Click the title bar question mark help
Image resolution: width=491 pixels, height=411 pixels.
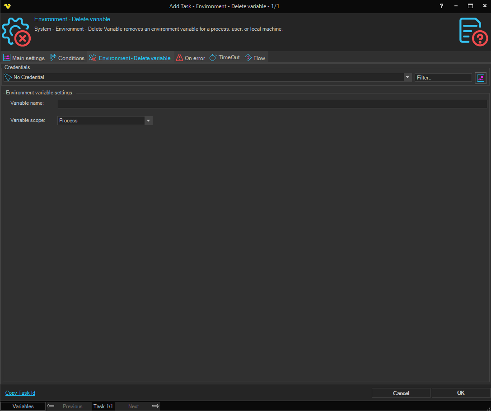click(x=441, y=6)
